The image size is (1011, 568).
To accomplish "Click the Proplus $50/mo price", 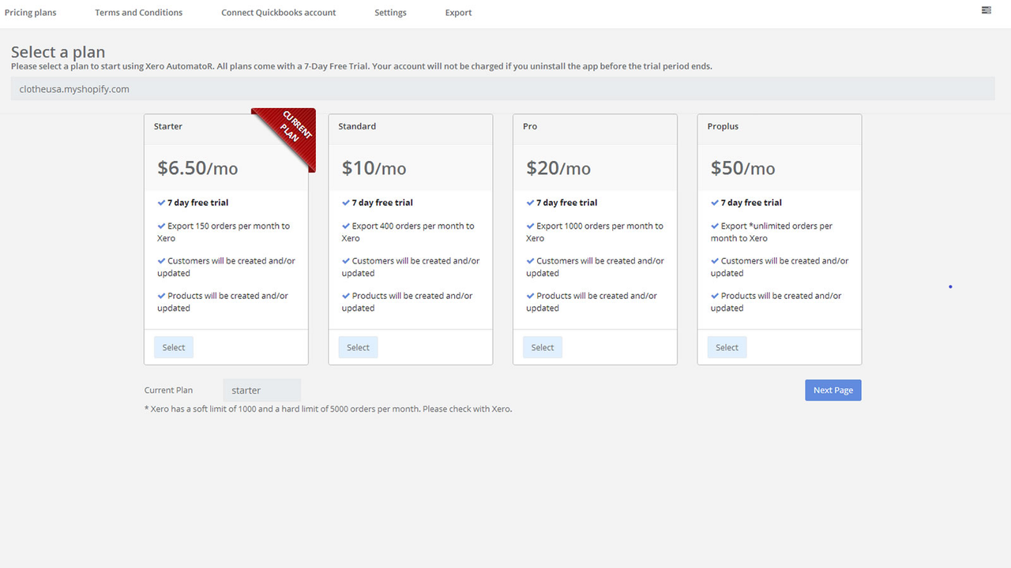I will coord(742,168).
